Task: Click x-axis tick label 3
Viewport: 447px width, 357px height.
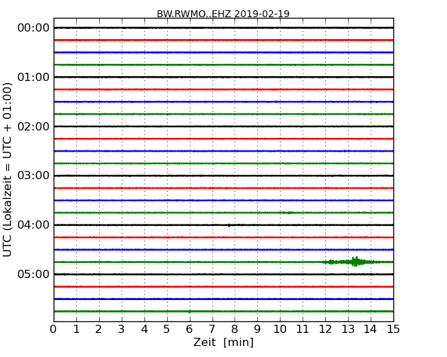Action: click(x=122, y=329)
